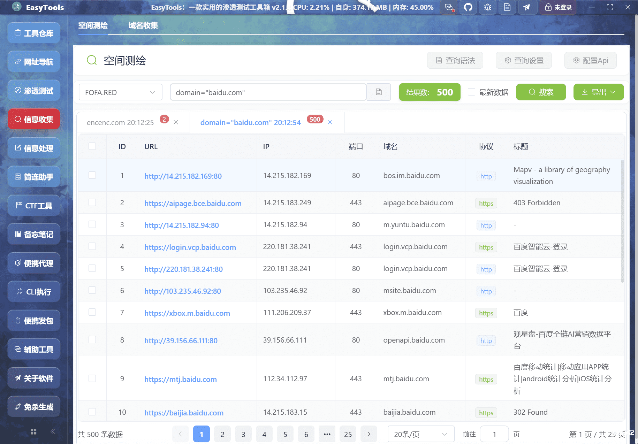Open the 免杀生成 generator tool
The height and width of the screenshot is (444, 638).
[33, 406]
